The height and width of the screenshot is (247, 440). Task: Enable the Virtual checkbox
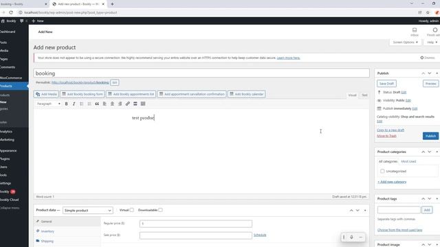coord(131,210)
